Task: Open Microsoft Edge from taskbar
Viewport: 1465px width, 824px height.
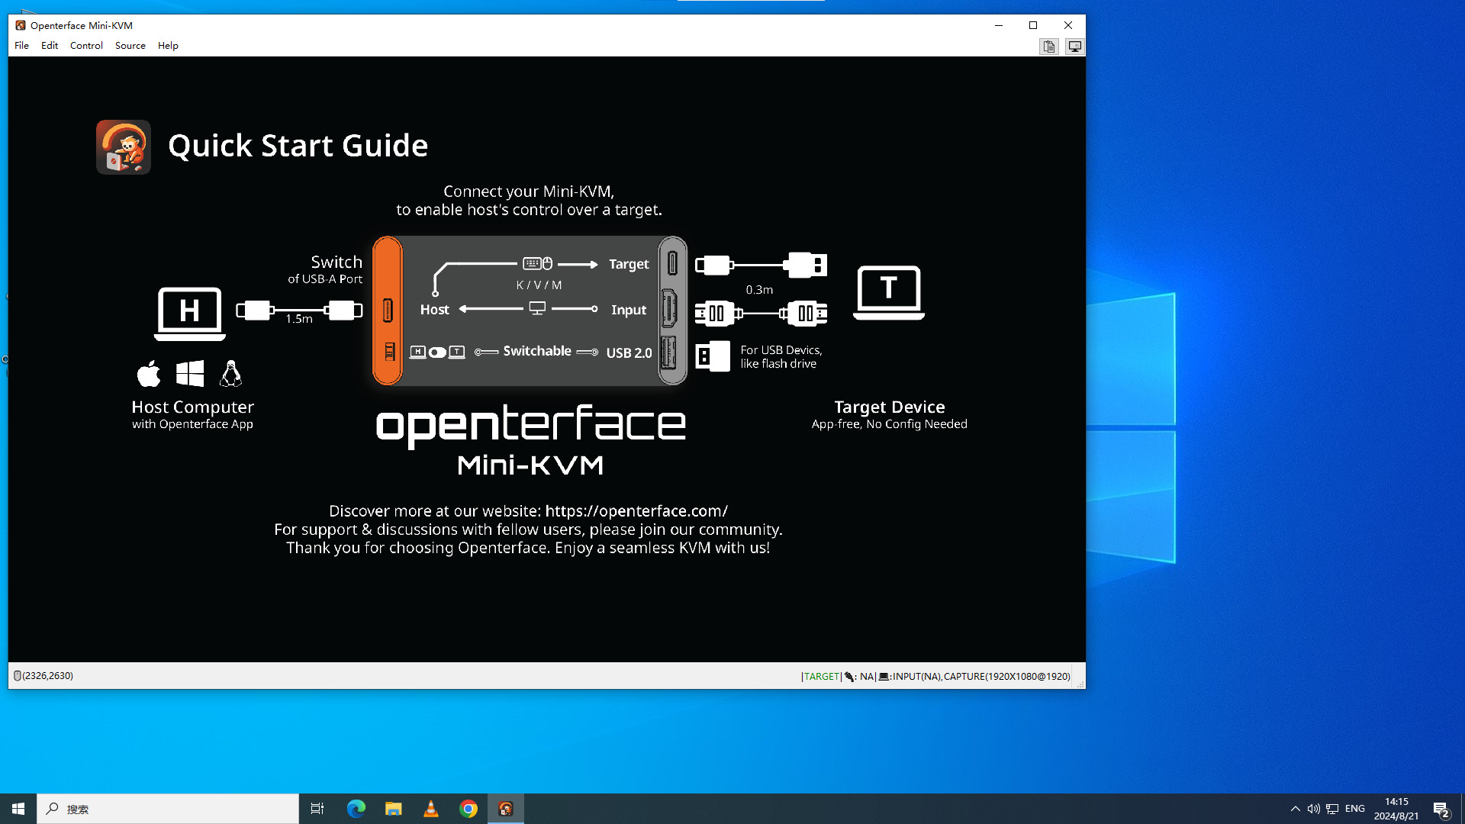Action: click(x=356, y=809)
